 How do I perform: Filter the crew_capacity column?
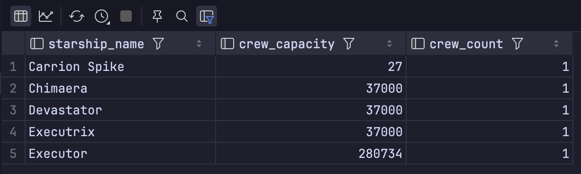point(349,44)
